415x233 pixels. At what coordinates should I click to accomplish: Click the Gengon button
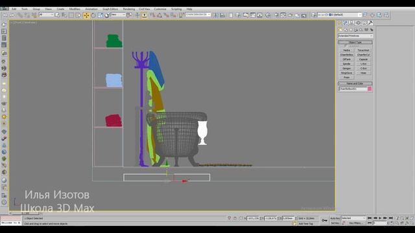346,69
